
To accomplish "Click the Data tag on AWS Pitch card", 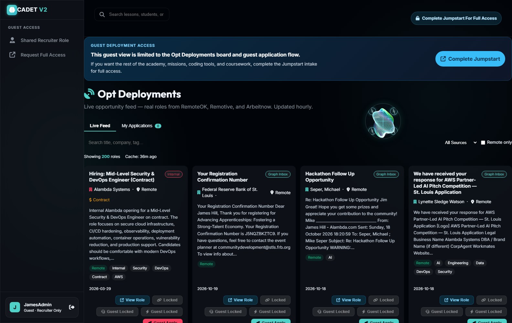I will (x=480, y=263).
